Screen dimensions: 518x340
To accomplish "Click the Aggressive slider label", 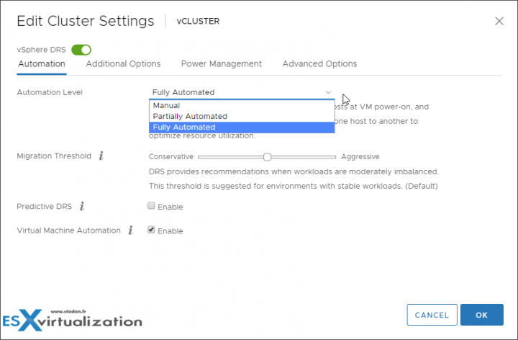I will [360, 157].
